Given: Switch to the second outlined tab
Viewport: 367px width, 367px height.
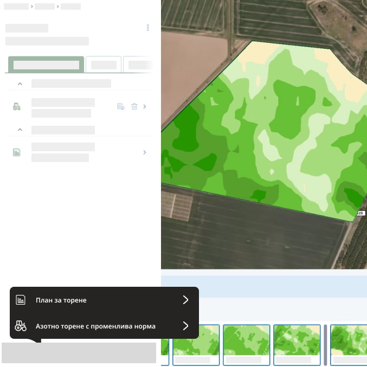Looking at the screenshot, I should (104, 65).
